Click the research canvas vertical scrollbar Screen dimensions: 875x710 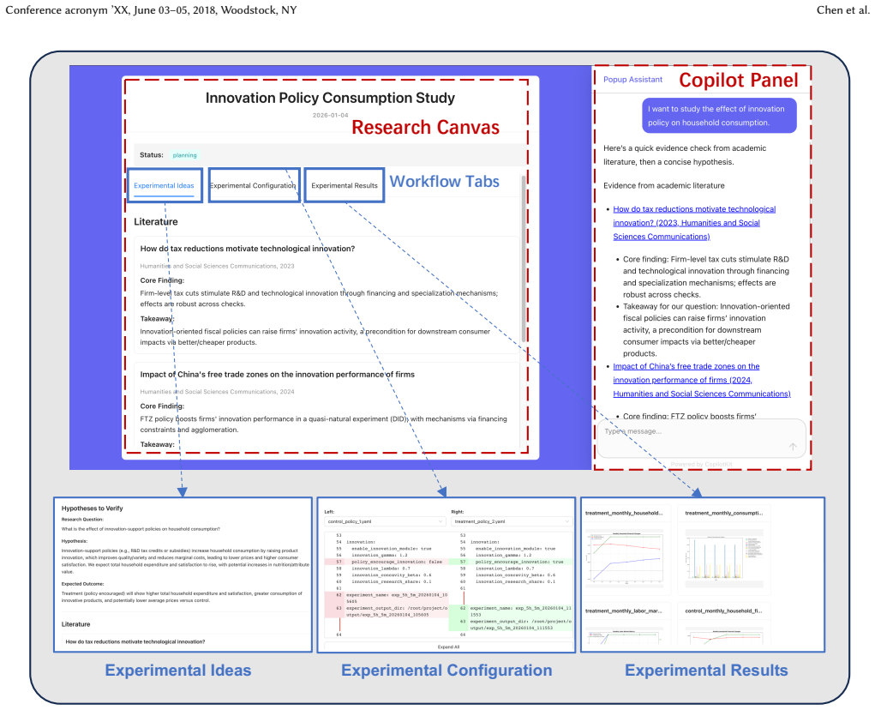tap(524, 258)
